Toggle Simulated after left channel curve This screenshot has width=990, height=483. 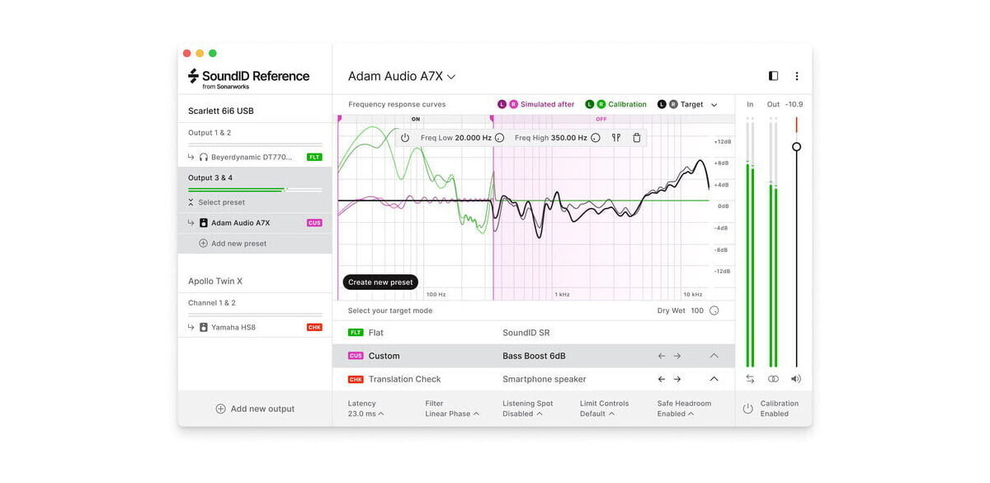(502, 105)
